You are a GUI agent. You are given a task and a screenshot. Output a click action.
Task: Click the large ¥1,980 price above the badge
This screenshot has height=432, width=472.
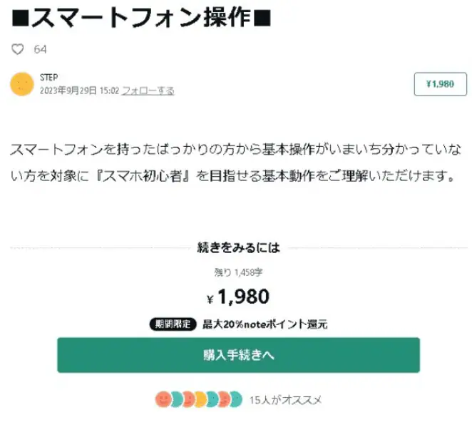click(239, 297)
